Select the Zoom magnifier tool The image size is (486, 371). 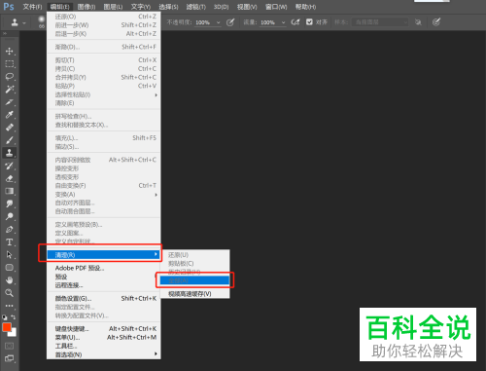(x=10, y=293)
